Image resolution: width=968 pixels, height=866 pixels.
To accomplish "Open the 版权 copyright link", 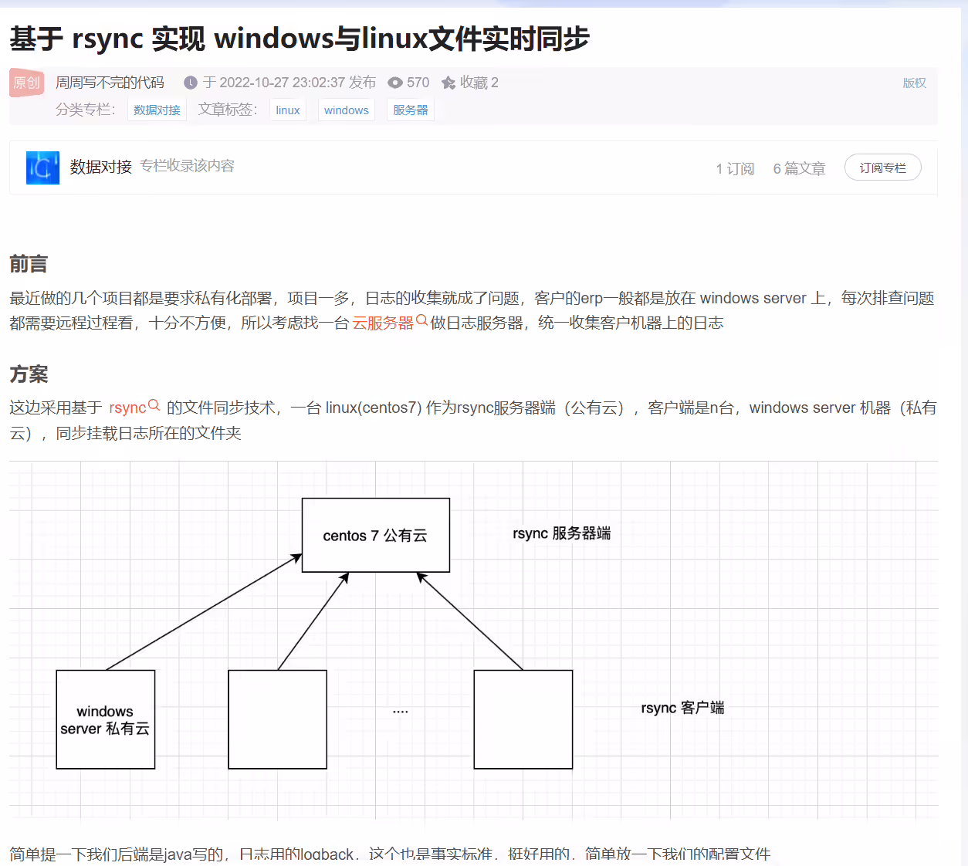I will [915, 83].
